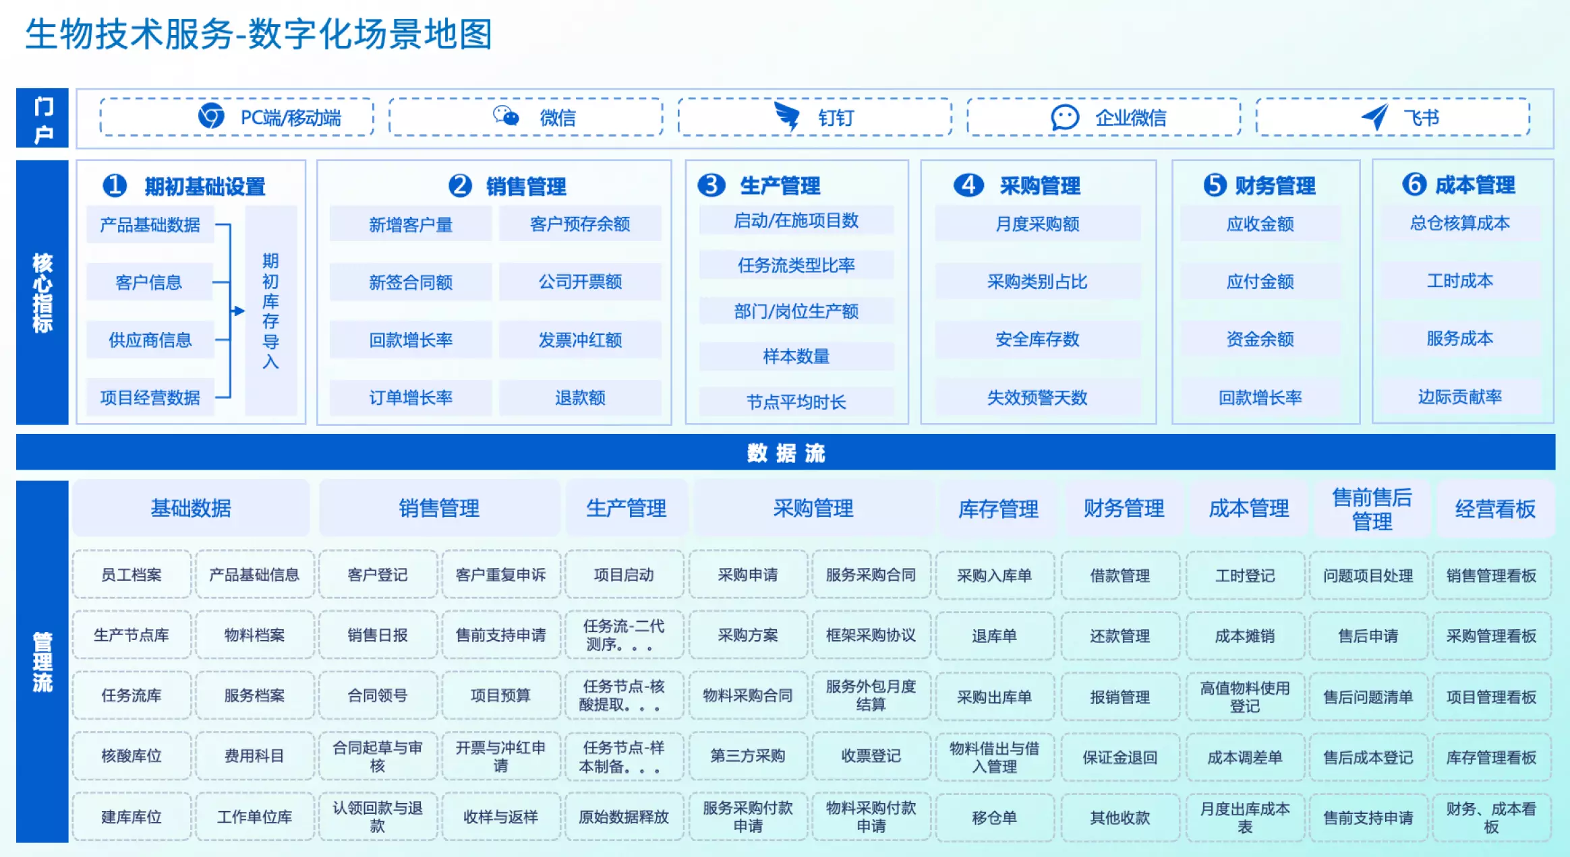Viewport: 1570px width, 857px height.
Task: Select the 售前售后管理 column header
Action: [1372, 509]
